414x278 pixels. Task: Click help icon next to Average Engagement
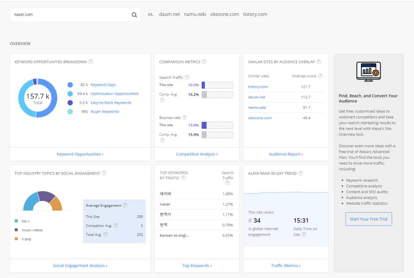click(125, 205)
